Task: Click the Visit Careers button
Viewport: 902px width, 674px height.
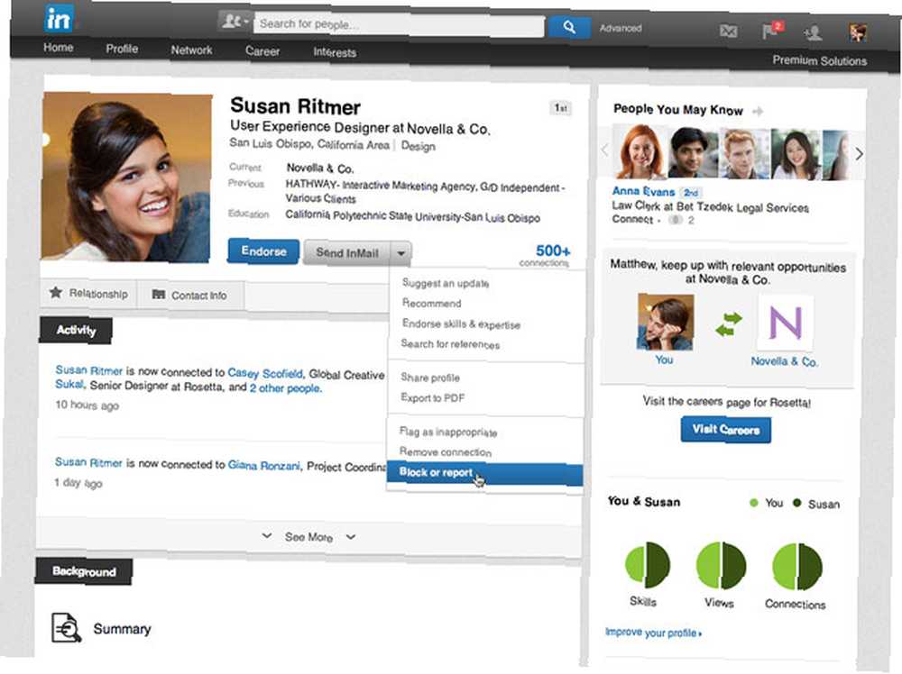Action: (726, 429)
